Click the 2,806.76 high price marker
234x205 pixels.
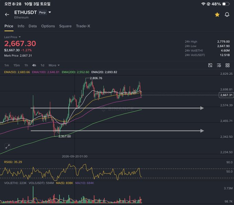point(96,78)
